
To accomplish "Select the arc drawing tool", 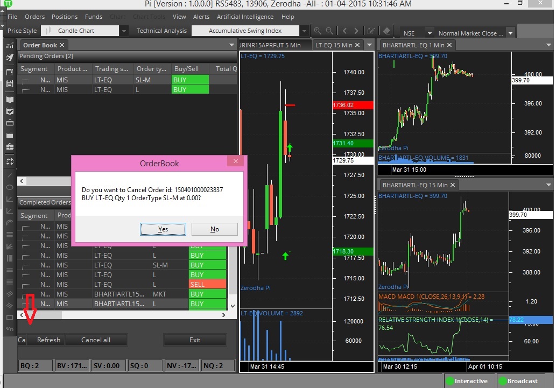I will click(x=10, y=223).
